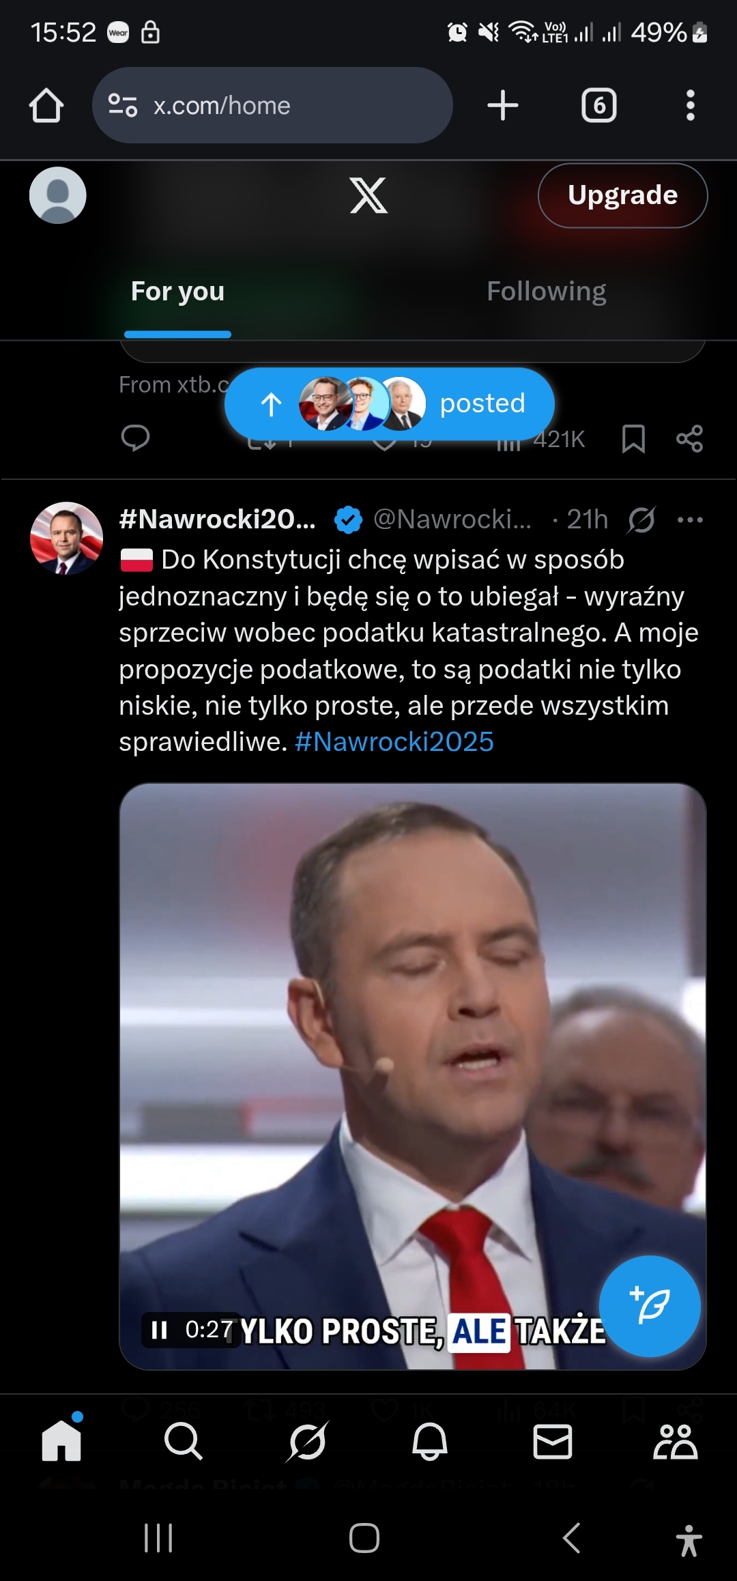This screenshot has width=737, height=1581.
Task: Open Notifications bell in bottom bar
Action: (x=430, y=1442)
